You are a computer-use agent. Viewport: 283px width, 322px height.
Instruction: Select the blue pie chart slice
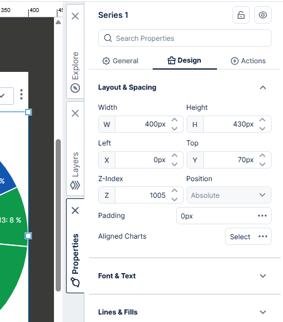click(6, 179)
